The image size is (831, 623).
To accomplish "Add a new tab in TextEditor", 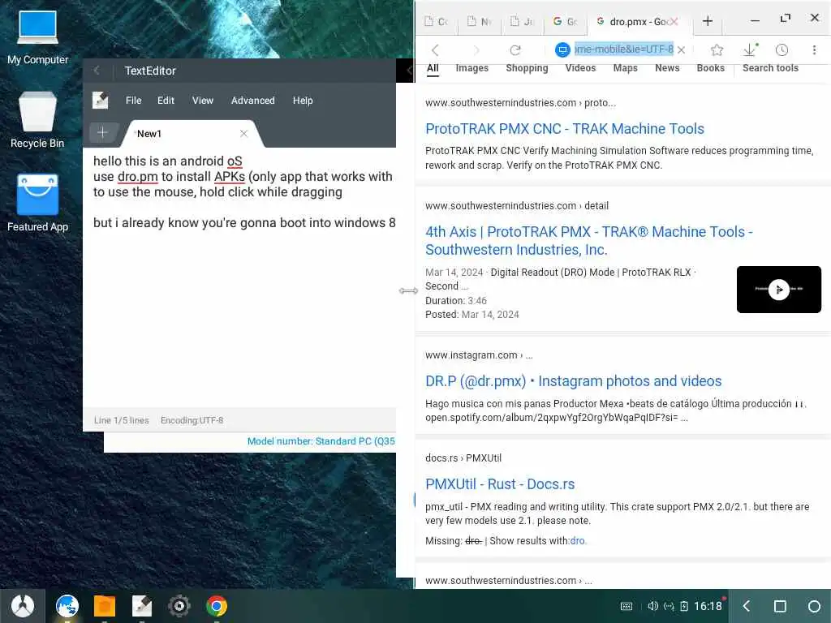I will [102, 132].
